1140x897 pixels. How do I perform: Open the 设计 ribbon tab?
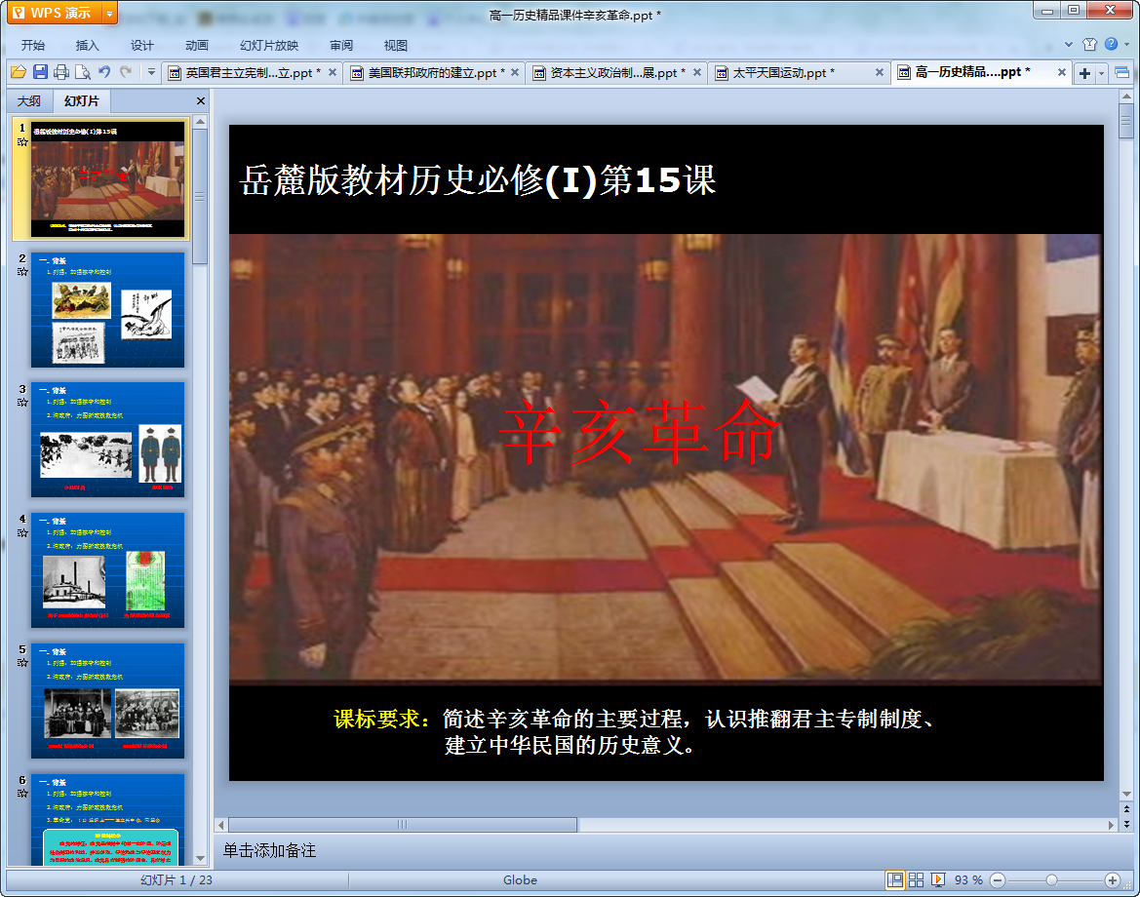click(141, 45)
